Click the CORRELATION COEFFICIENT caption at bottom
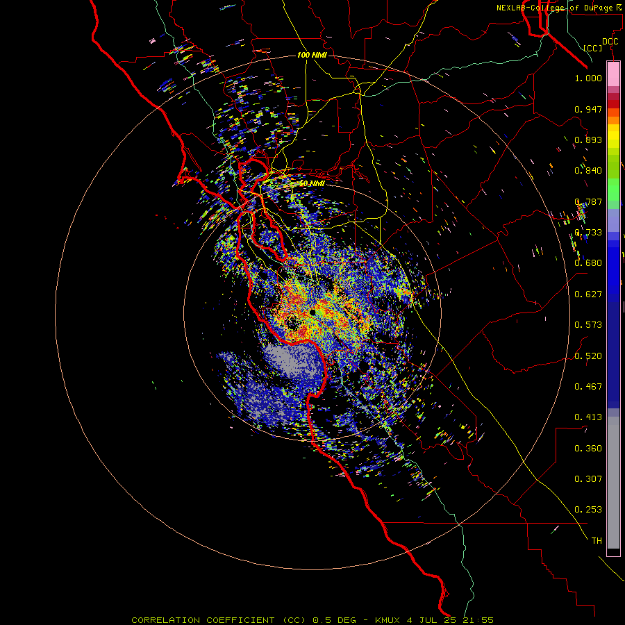Image resolution: width=625 pixels, height=625 pixels. point(312,620)
